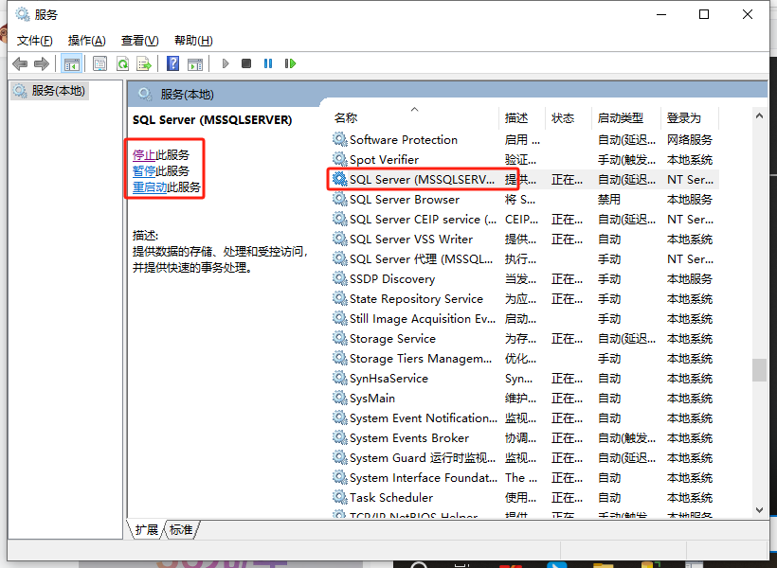Screen dimensions: 777x568
Task: Select Still Image Acquisition Ev... row
Action: coord(523,318)
